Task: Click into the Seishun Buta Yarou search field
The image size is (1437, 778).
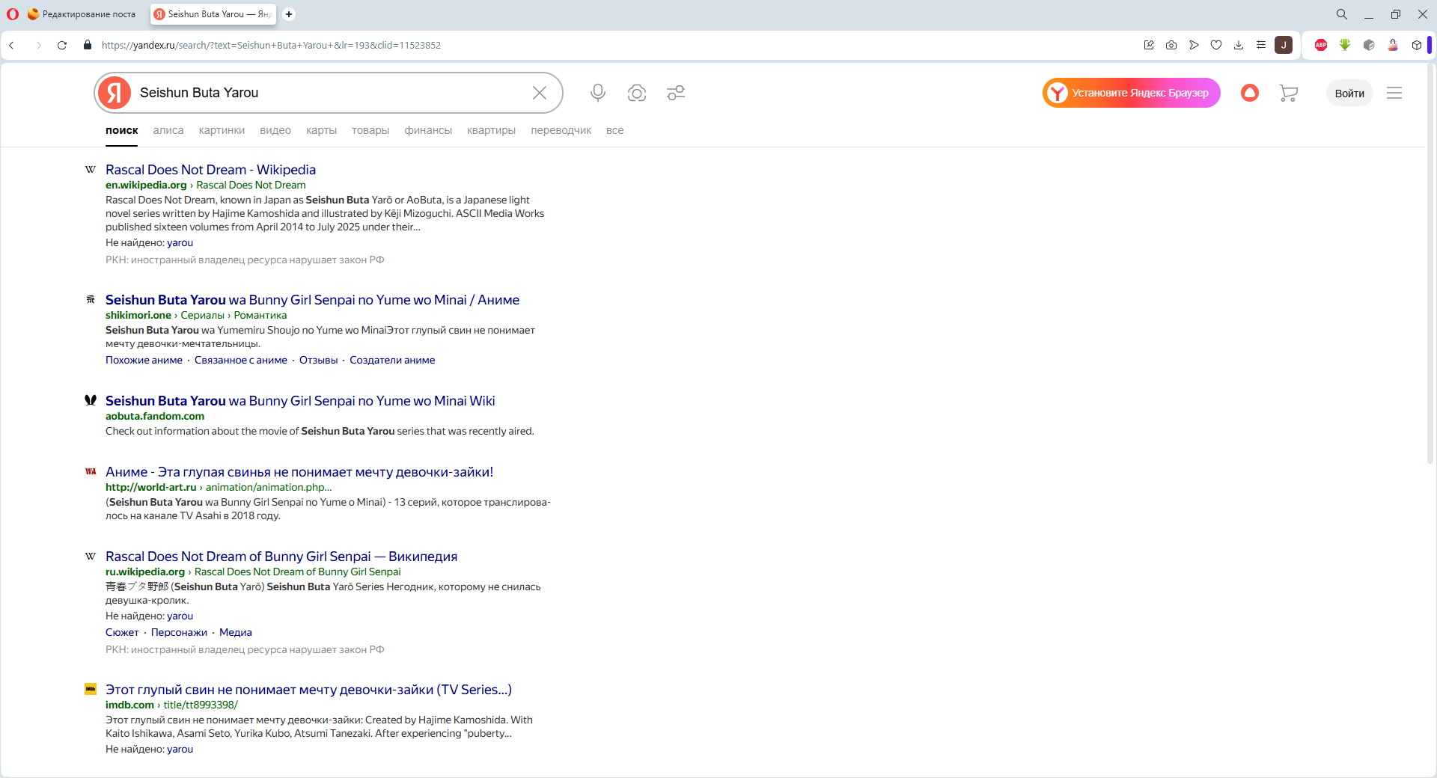Action: coord(329,93)
